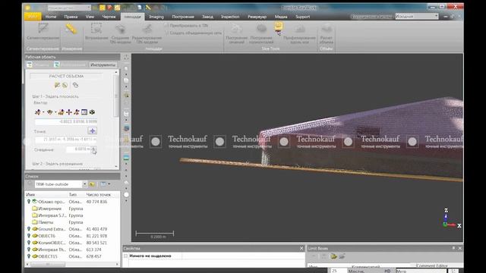Toggle visibility bulb of 40 724 836 cloud

[x=29, y=202]
